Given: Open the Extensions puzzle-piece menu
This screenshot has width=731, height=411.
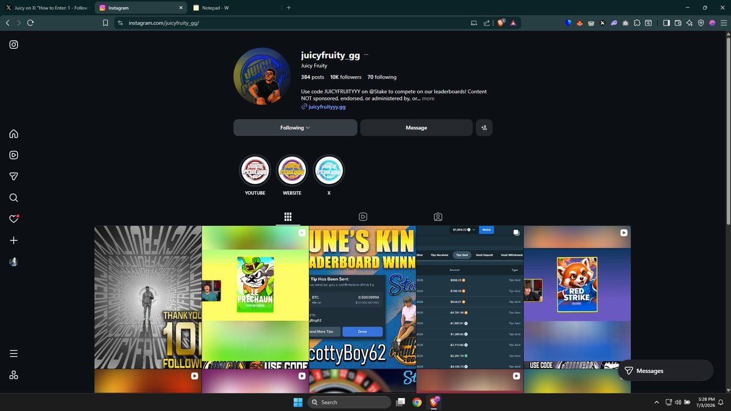Looking at the screenshot, I should [x=637, y=23].
